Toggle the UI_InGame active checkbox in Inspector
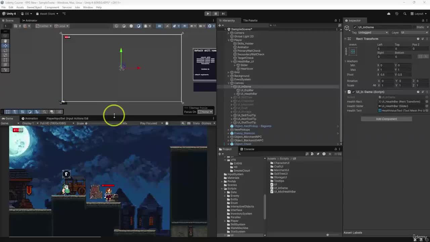This screenshot has height=242, width=430. pos(355,27)
